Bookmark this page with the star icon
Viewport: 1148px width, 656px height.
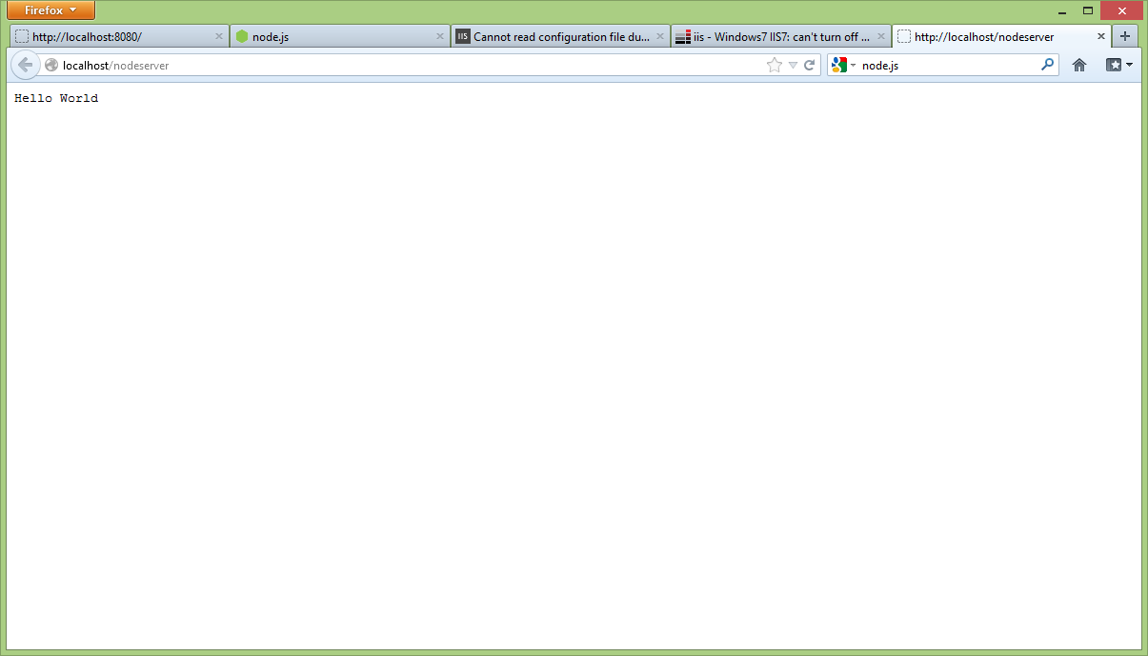774,66
